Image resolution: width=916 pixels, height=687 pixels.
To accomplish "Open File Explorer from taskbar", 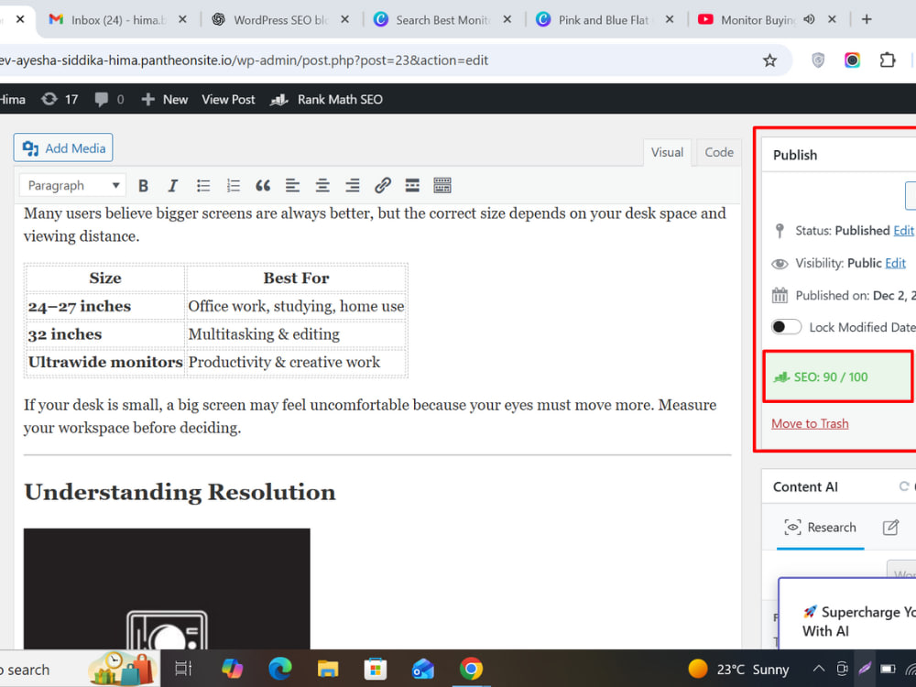I will 328,669.
